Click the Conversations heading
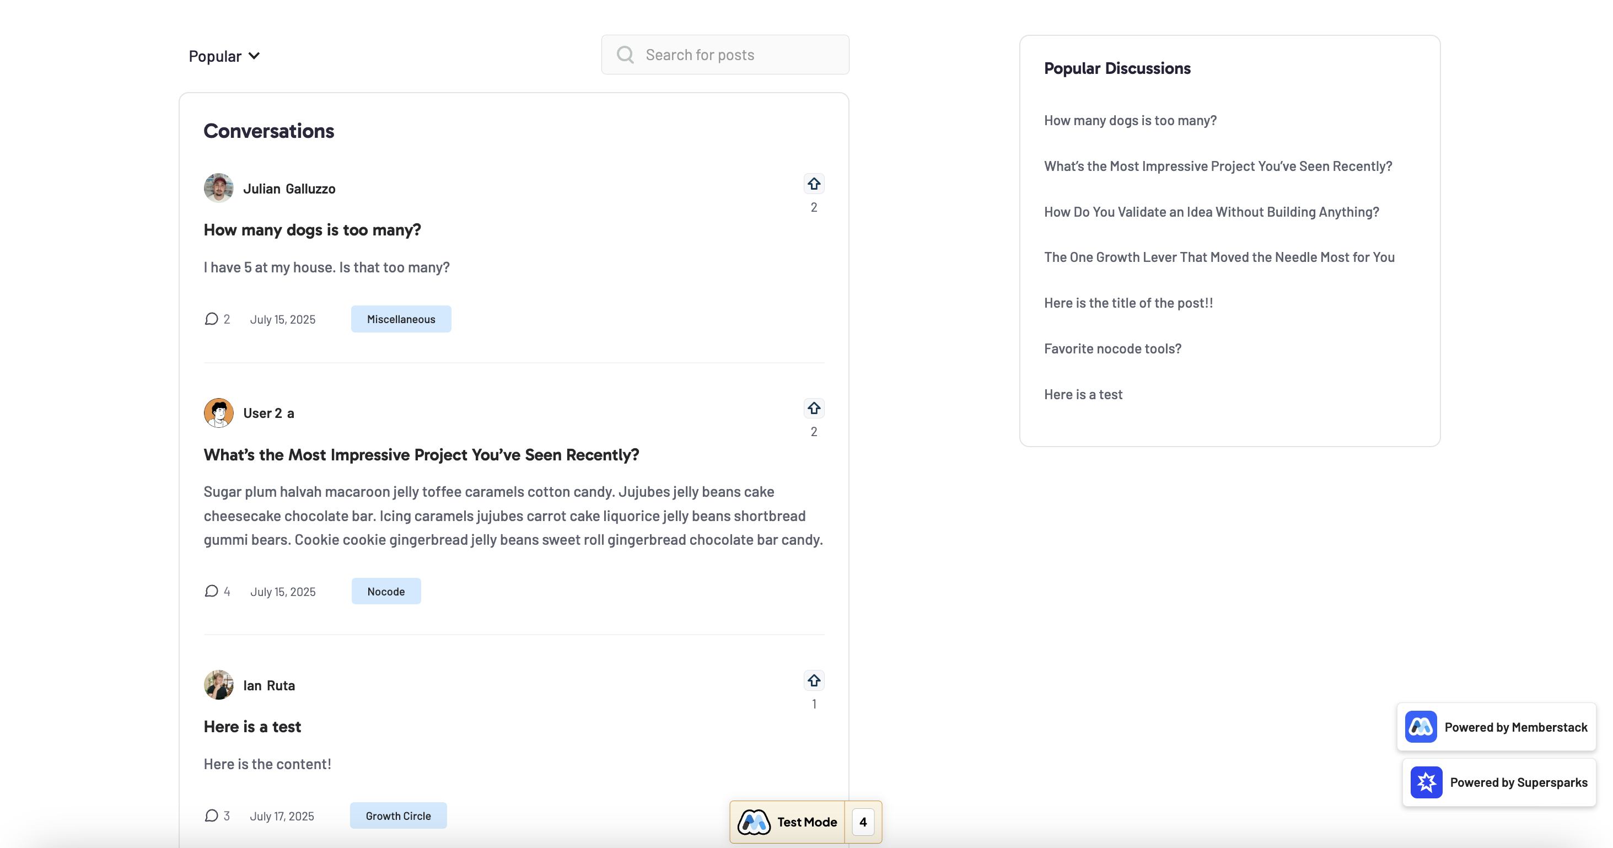 pos(268,131)
